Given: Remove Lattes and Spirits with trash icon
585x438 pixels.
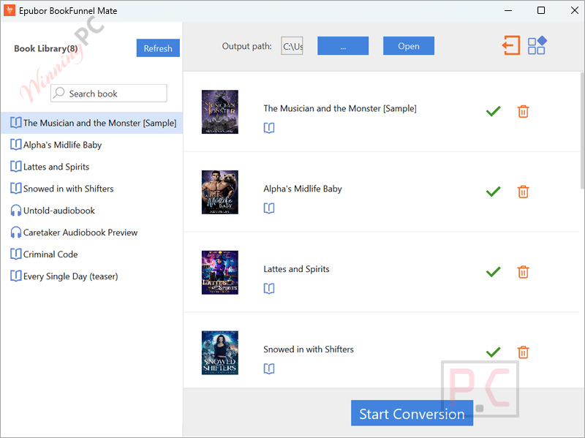Looking at the screenshot, I should click(523, 272).
